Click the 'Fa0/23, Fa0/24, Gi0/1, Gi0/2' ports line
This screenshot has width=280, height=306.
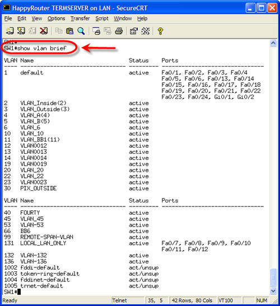coord(208,97)
